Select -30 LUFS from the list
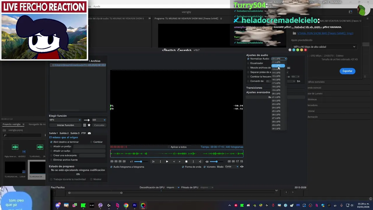The width and height of the screenshot is (373, 210). click(x=276, y=129)
